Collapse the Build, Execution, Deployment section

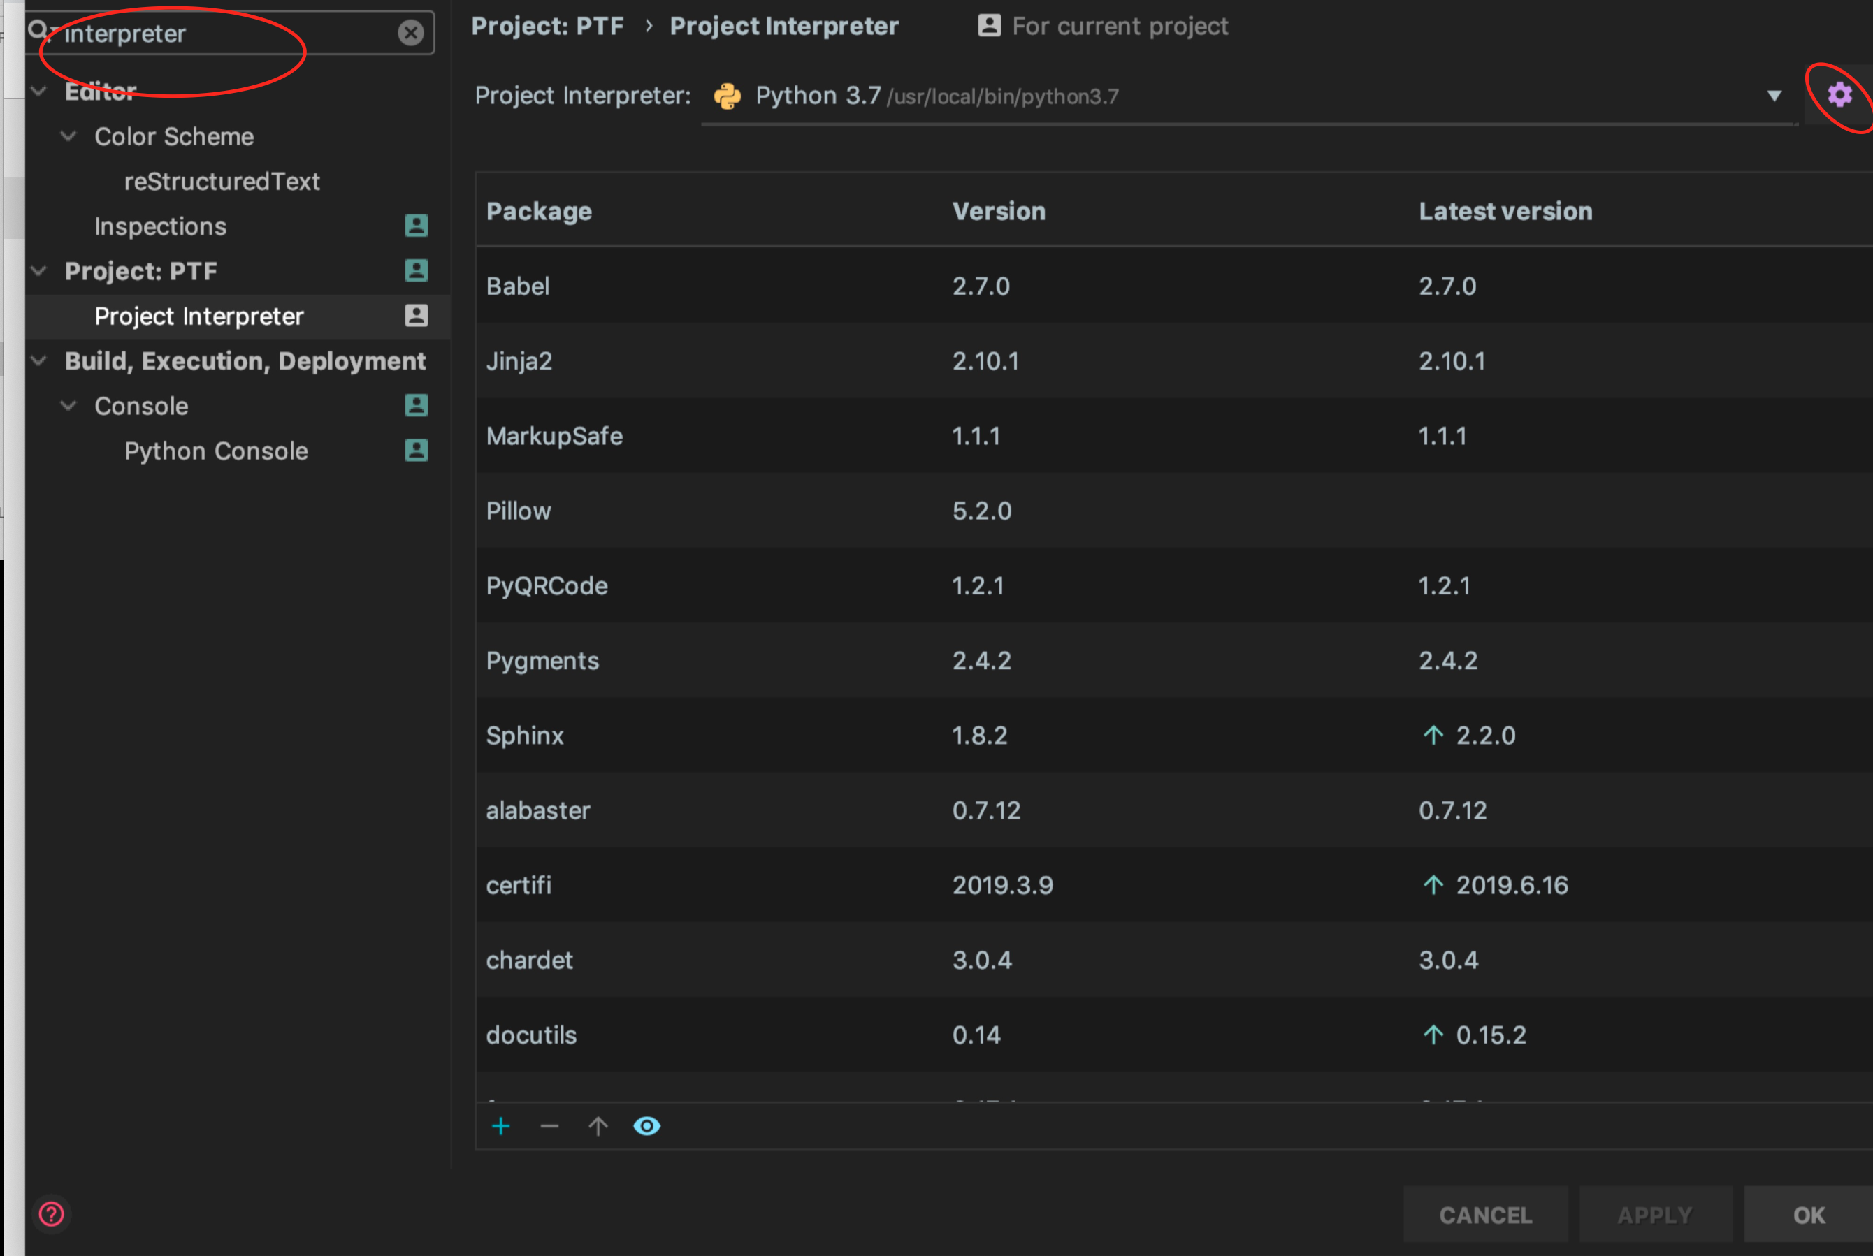point(38,361)
